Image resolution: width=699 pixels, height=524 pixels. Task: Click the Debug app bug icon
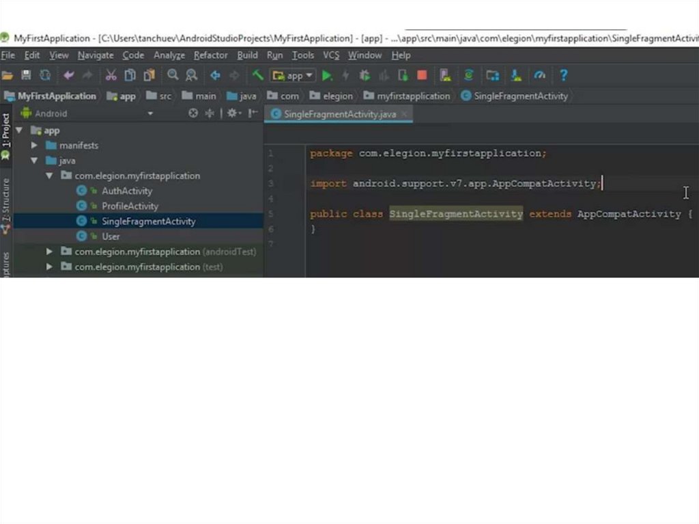click(365, 75)
